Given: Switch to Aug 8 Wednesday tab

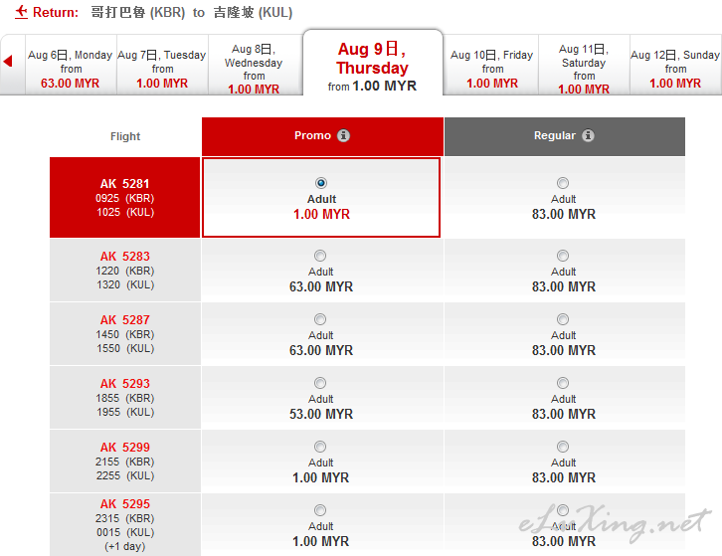Looking at the screenshot, I should click(x=255, y=65).
